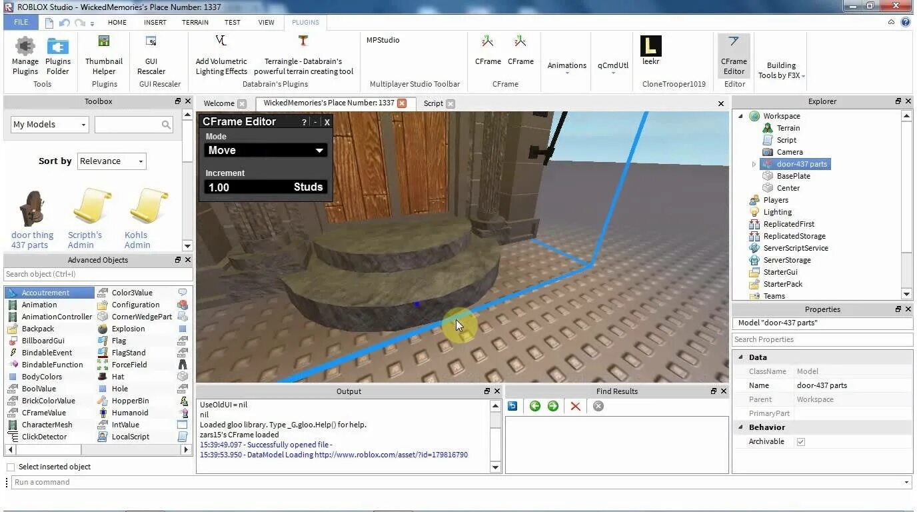Screen dimensions: 917x512
Task: Click the MPStudio toolbar button
Action: 383,40
